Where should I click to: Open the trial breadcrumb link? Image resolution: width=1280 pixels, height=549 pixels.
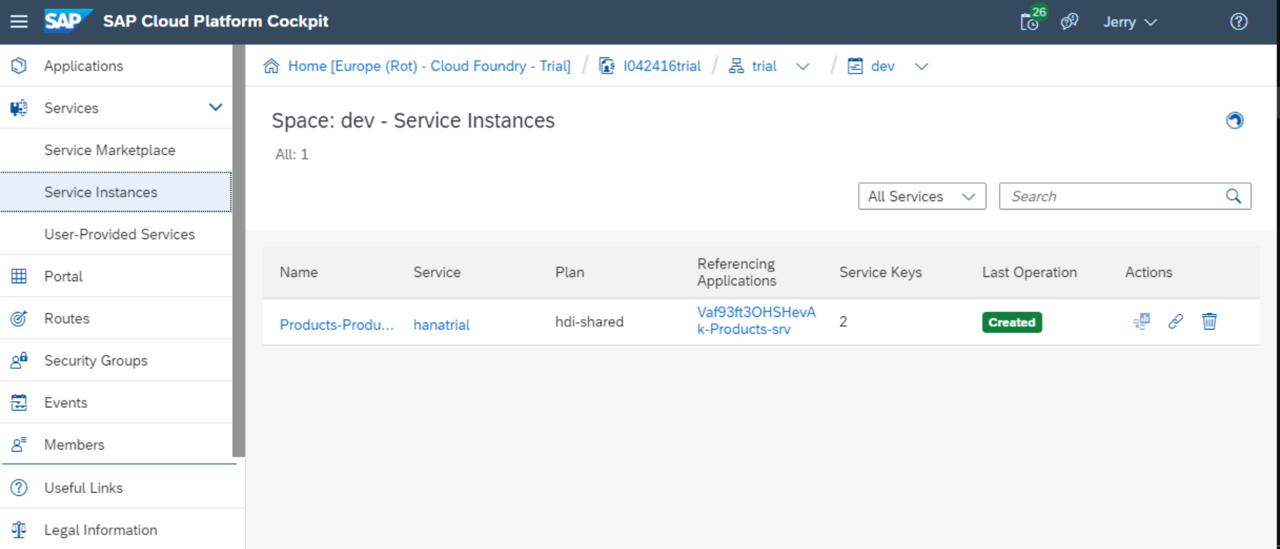764,66
